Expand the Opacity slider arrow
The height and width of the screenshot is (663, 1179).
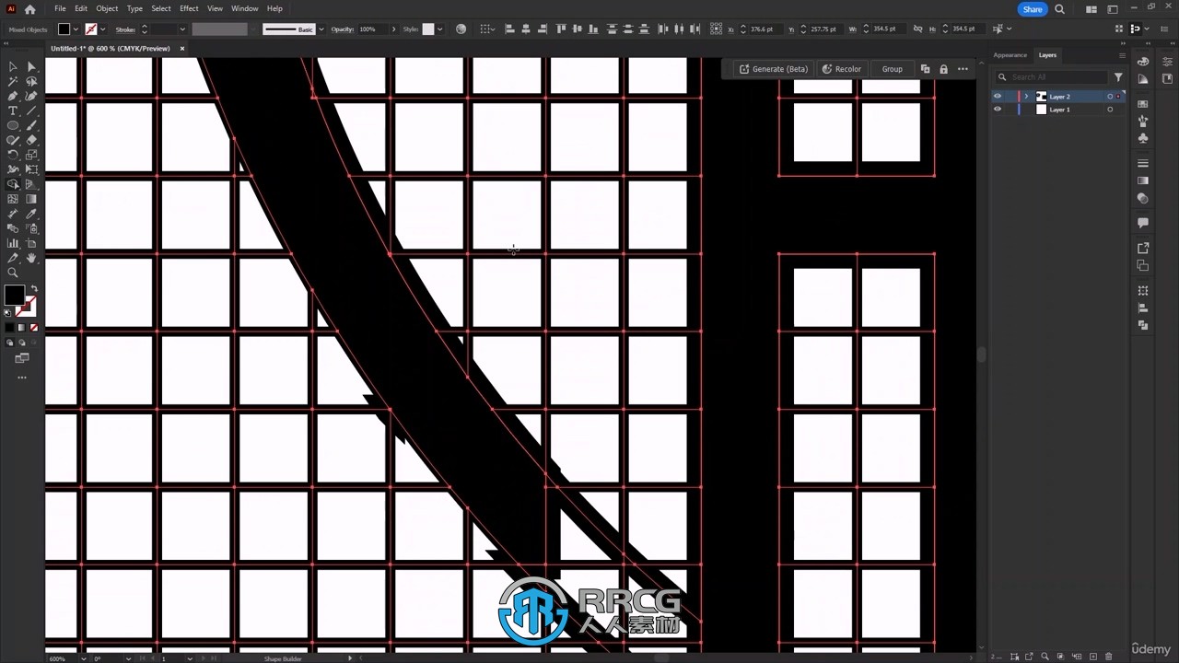(393, 29)
